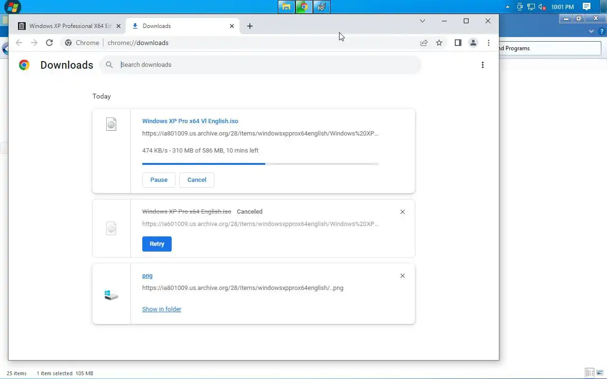Image resolution: width=607 pixels, height=379 pixels.
Task: Pause the ISO download
Action: click(159, 180)
